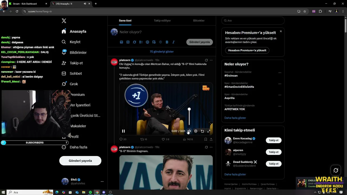347x195 pixels.
Task: Add location tag icon in composer
Action: 160,42
